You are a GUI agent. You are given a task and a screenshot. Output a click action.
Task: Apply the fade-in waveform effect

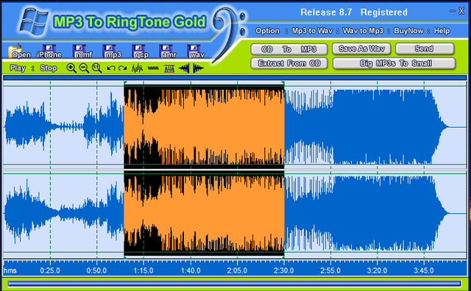pyautogui.click(x=184, y=68)
